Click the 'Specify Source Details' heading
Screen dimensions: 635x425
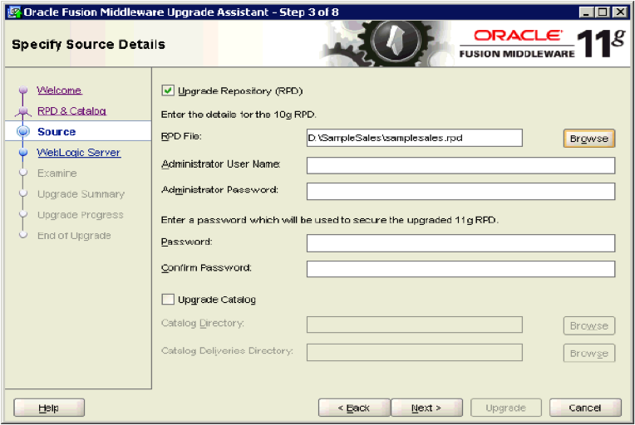[89, 45]
